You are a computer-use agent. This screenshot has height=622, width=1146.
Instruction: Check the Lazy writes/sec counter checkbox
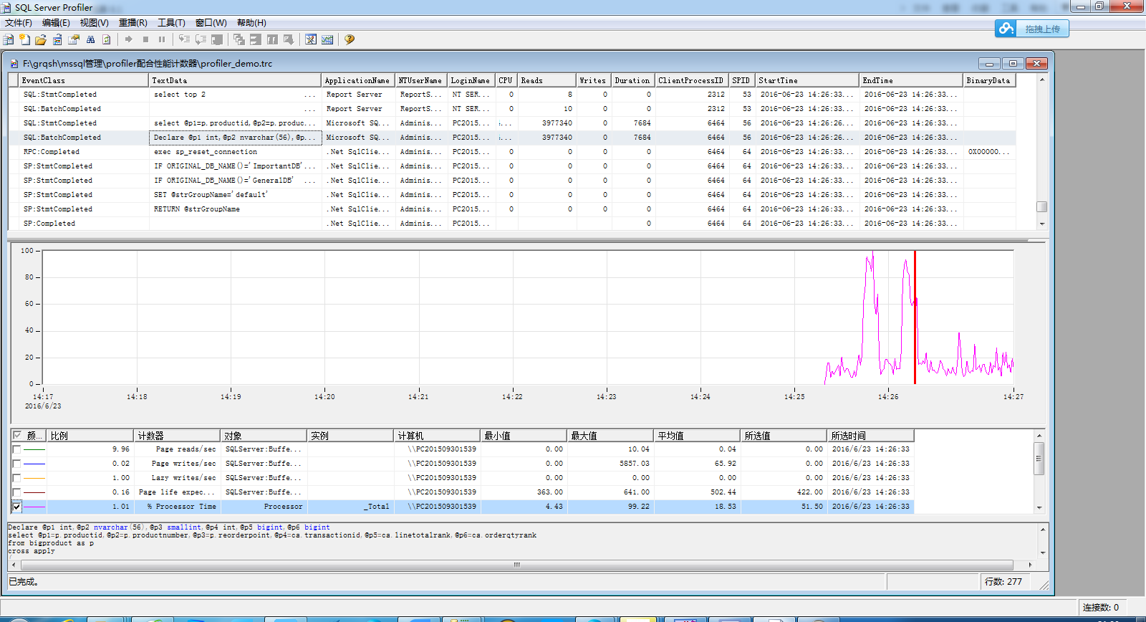[x=16, y=478]
